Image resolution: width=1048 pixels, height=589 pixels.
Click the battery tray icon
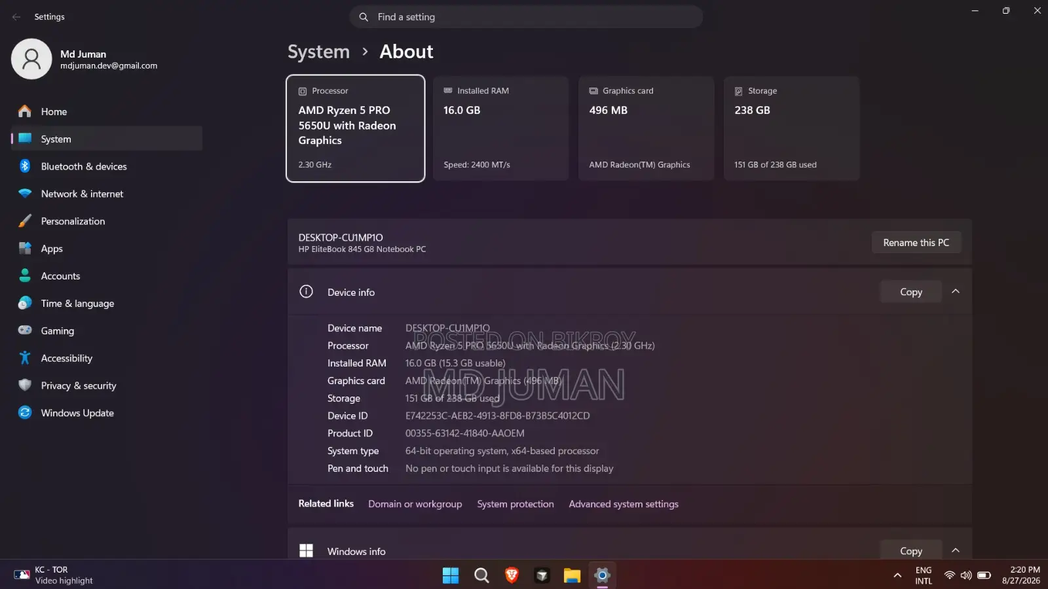[984, 575]
